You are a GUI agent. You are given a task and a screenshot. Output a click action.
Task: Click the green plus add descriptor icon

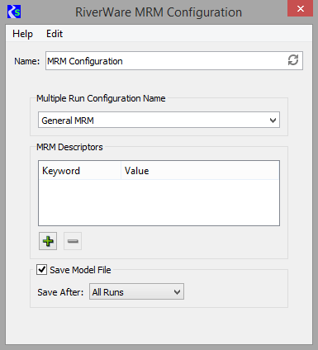pos(48,241)
